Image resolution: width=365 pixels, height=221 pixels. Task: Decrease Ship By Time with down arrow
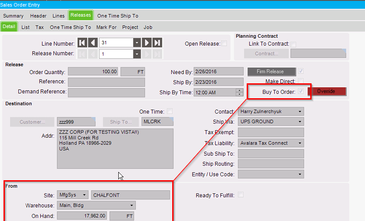click(240, 94)
